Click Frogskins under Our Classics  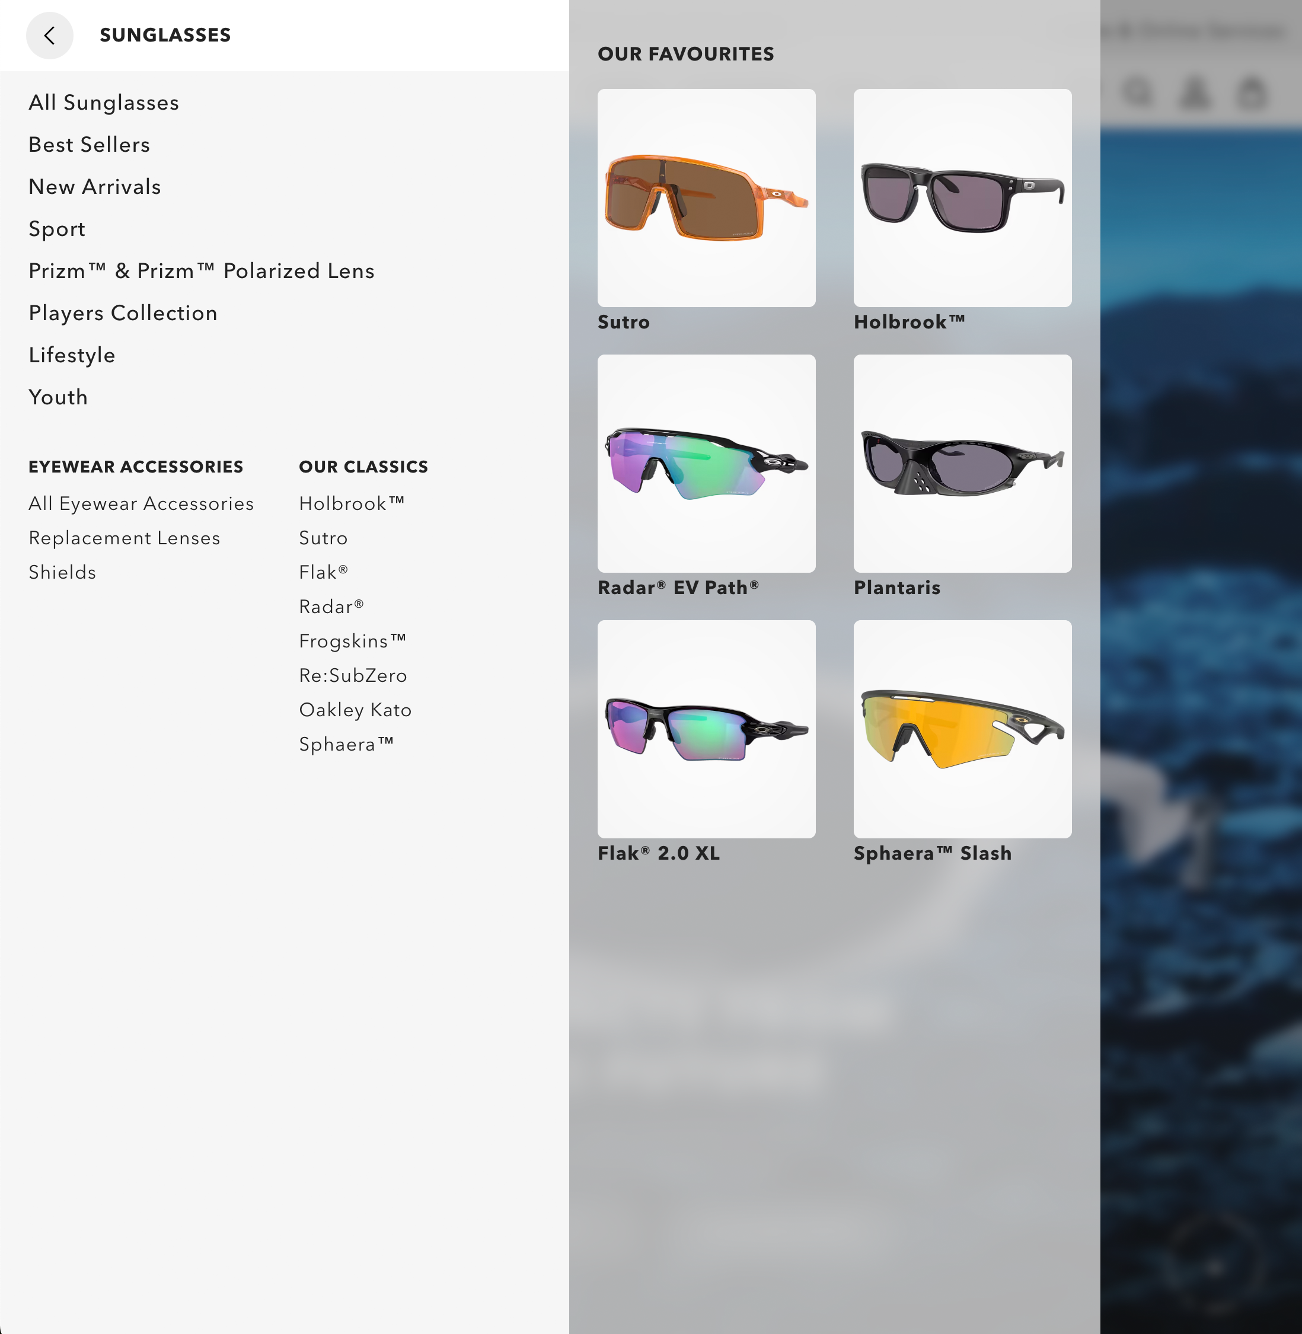point(353,641)
